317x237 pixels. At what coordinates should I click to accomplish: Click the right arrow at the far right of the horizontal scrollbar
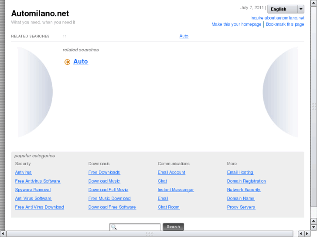tap(307, 234)
